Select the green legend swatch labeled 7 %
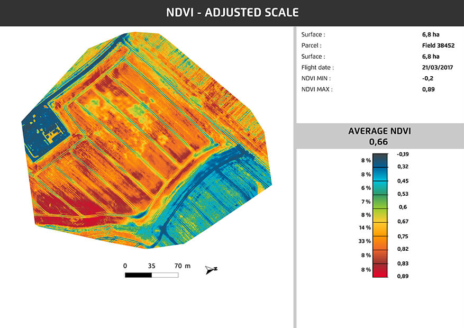Image resolution: width=464 pixels, height=328 pixels. point(380,202)
